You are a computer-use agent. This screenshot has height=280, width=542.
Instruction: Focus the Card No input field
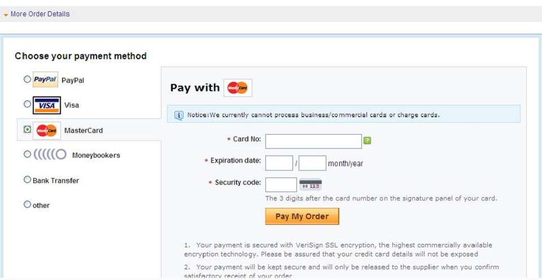313,141
